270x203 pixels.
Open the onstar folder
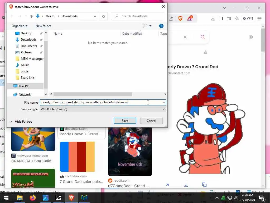tap(25, 71)
